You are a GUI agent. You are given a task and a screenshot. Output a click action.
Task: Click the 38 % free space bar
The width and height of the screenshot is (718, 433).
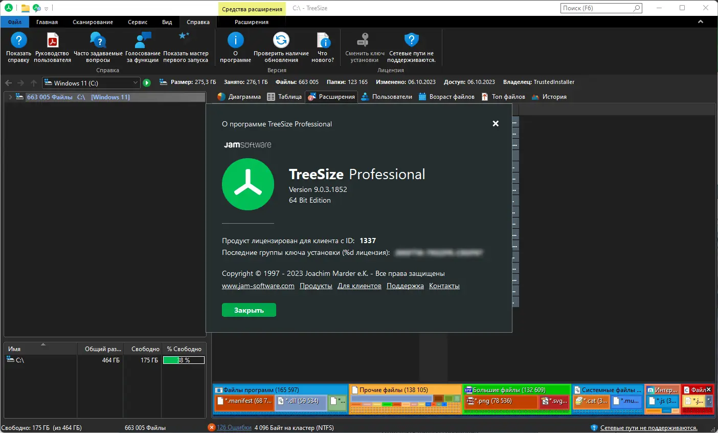(184, 360)
